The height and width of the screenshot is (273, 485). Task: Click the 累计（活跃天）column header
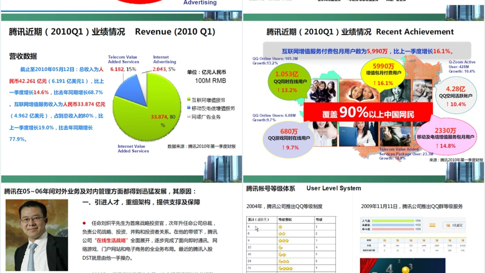click(258, 220)
